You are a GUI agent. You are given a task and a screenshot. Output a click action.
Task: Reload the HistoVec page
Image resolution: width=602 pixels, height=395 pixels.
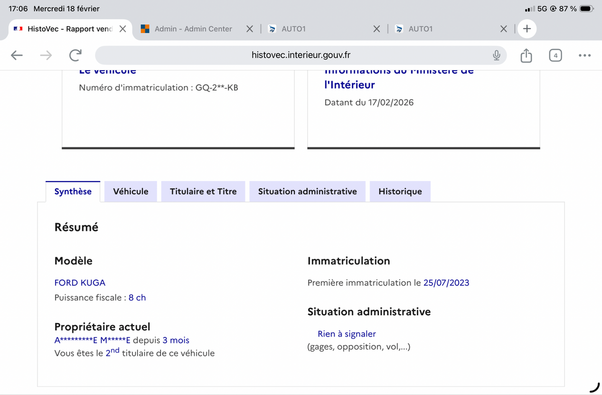coord(75,55)
